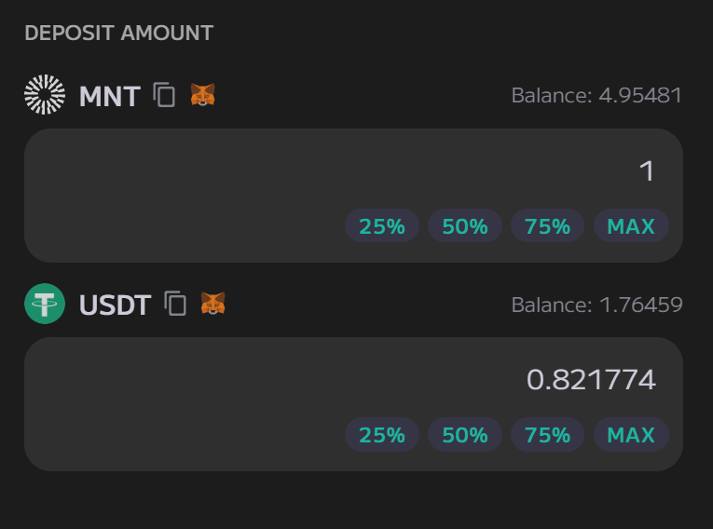Screen dimensions: 713x529
Task: Focus the USDT amount input showing 0.821774
Action: pos(353,379)
